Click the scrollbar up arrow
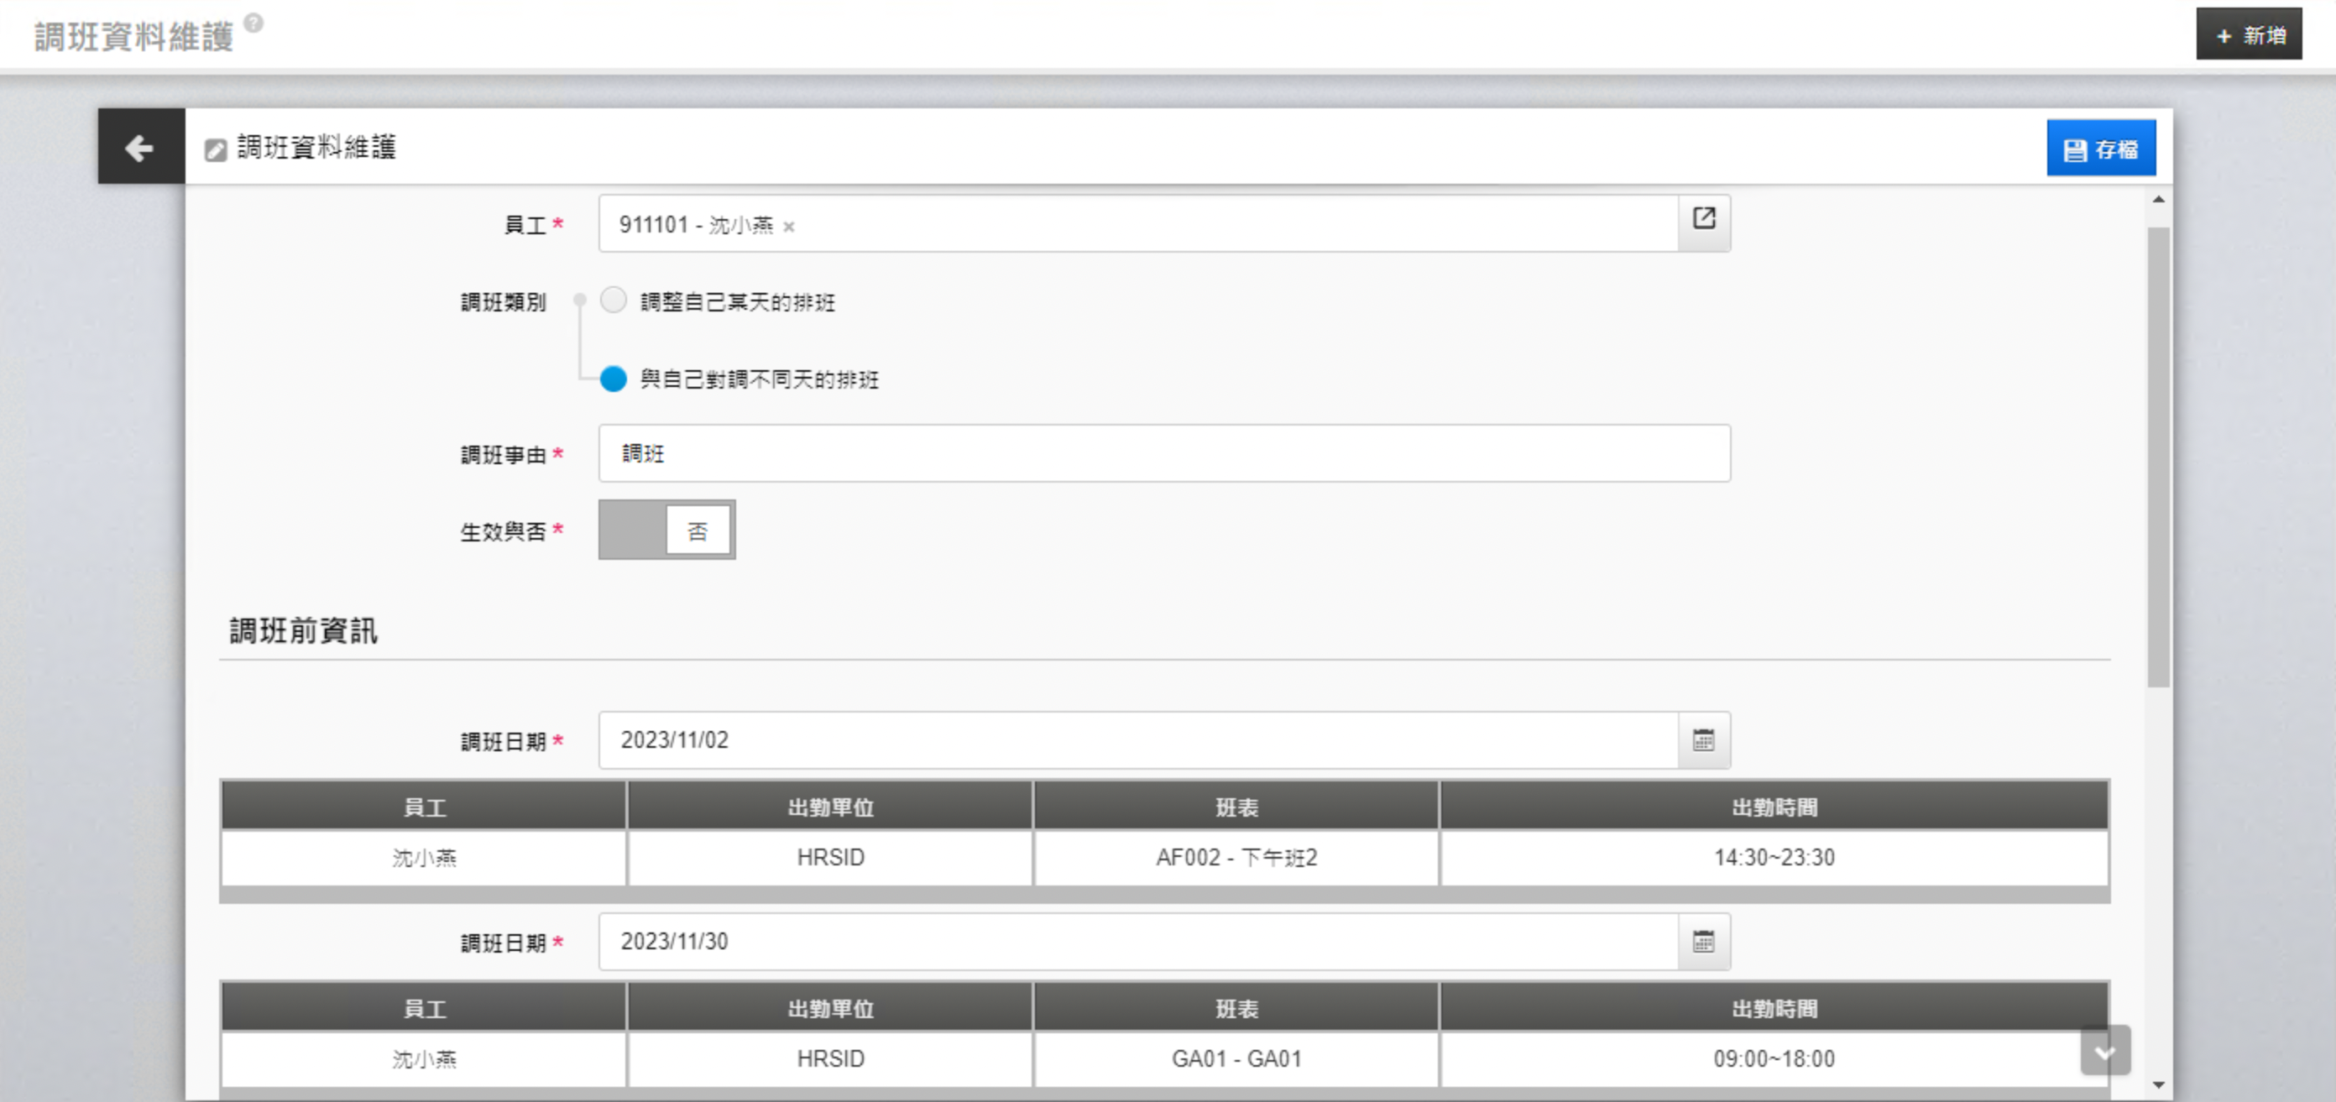This screenshot has height=1102, width=2336. click(x=2158, y=200)
